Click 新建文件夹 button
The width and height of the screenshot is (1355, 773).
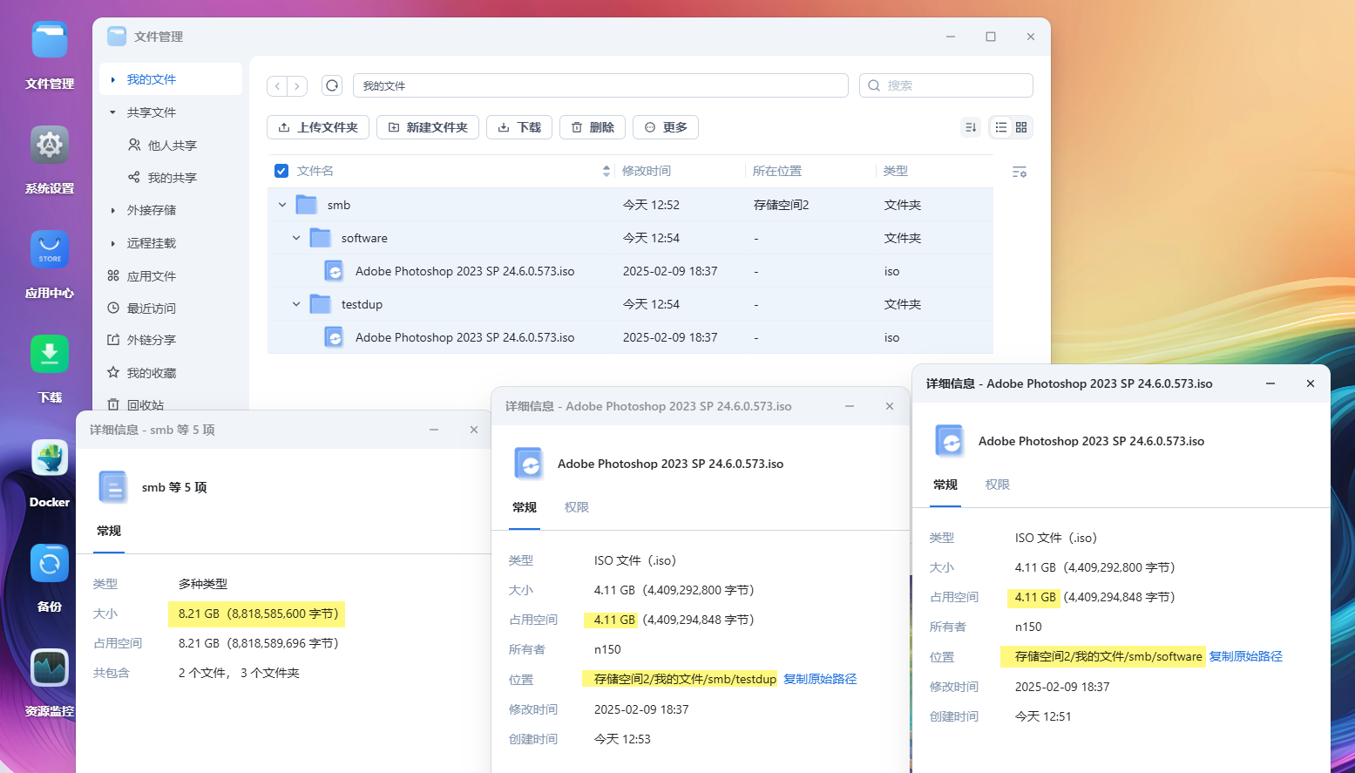(x=428, y=127)
